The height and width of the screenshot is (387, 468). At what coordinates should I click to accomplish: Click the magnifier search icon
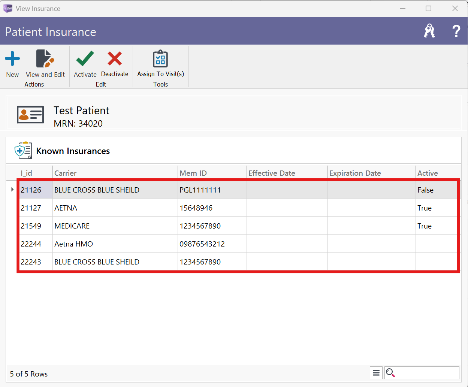tap(390, 373)
